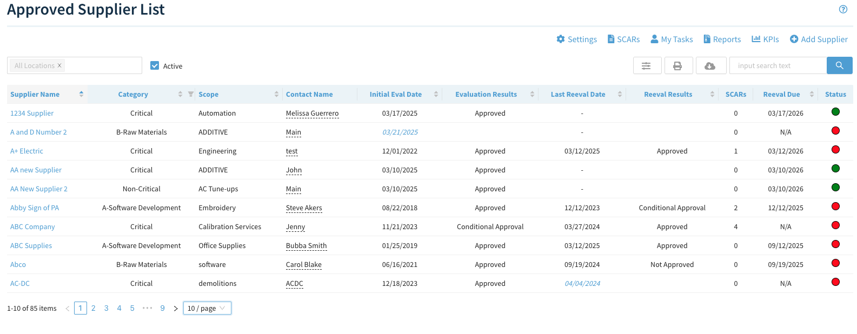Select current page 1
This screenshot has height=334, width=857.
point(81,308)
